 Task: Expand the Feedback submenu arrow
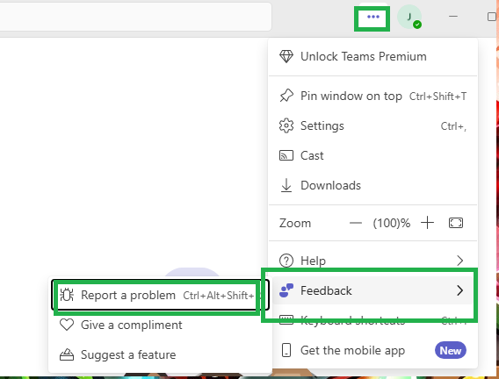(459, 290)
